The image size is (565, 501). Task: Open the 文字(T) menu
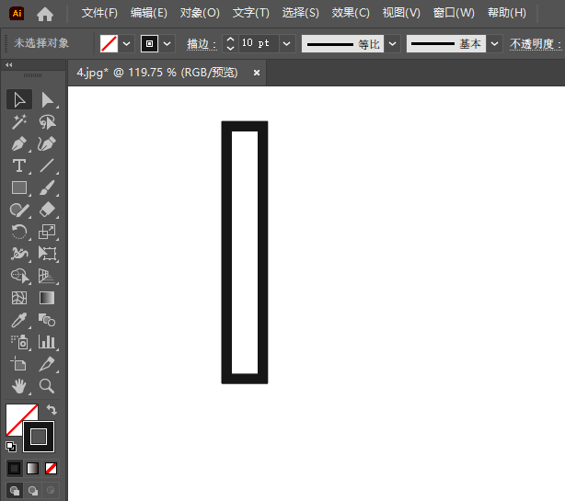click(251, 13)
